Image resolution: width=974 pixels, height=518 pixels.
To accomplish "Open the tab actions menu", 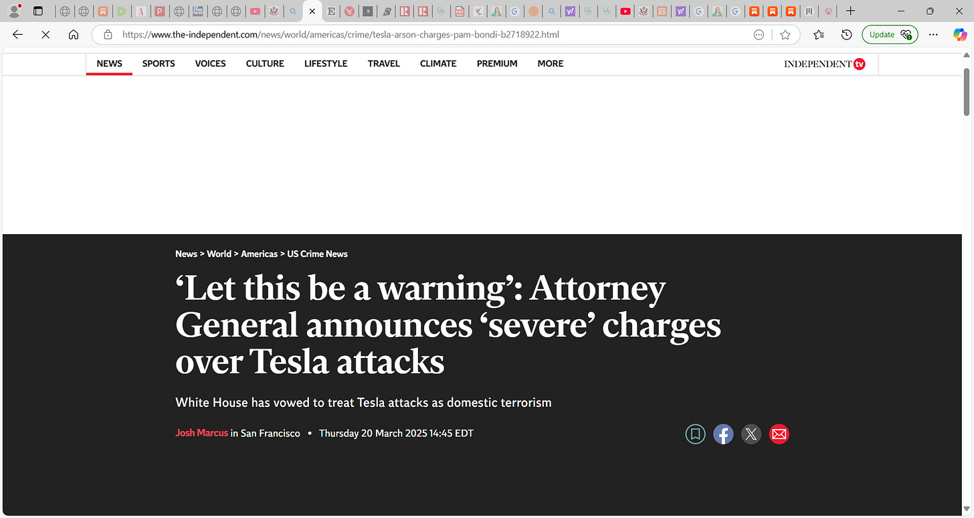I will (38, 11).
